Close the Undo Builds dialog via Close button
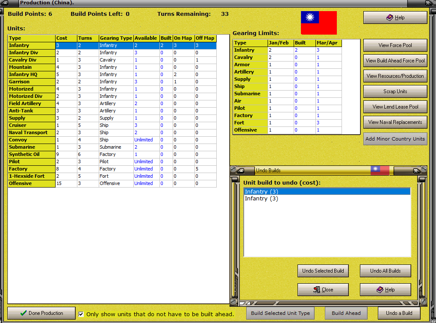Image resolution: width=436 pixels, height=323 pixels. [x=323, y=290]
